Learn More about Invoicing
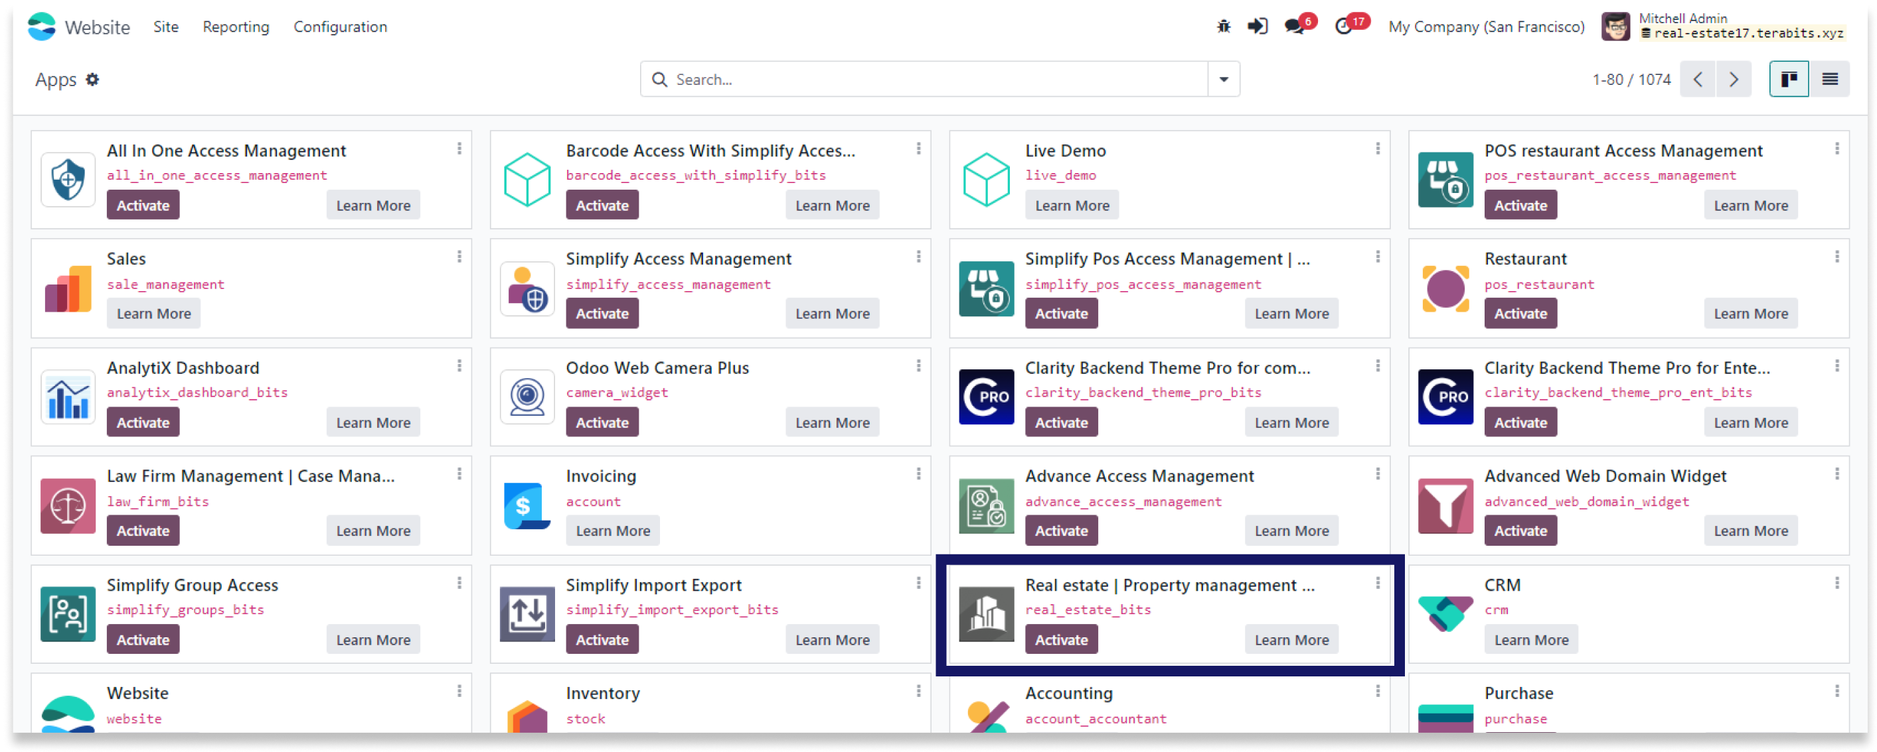 click(613, 531)
